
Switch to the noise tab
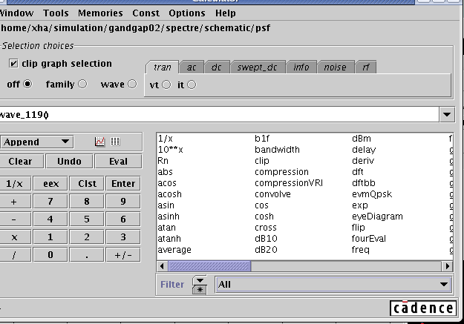click(335, 67)
